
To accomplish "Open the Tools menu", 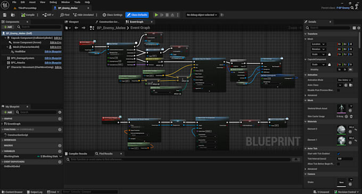I will coord(77,2).
